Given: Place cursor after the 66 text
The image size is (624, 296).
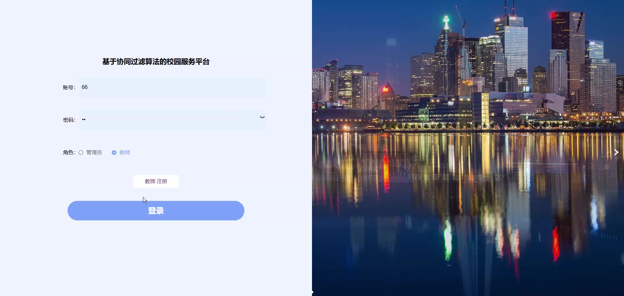Looking at the screenshot, I should (88, 87).
